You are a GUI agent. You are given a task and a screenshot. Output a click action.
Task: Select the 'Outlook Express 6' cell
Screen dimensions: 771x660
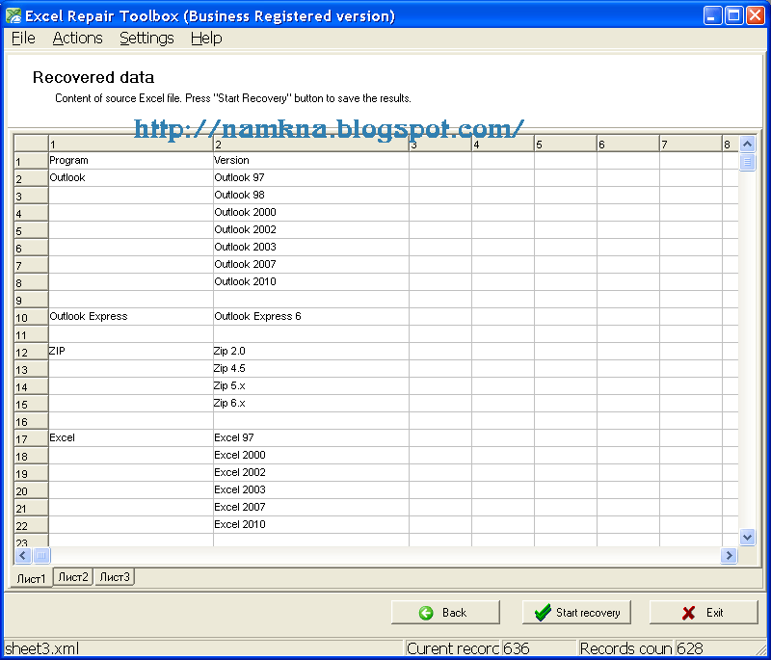(x=310, y=316)
